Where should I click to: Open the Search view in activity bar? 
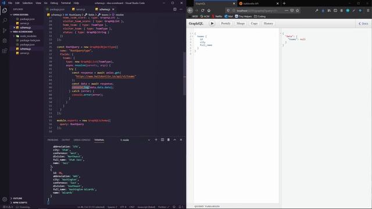[x=5, y=20]
